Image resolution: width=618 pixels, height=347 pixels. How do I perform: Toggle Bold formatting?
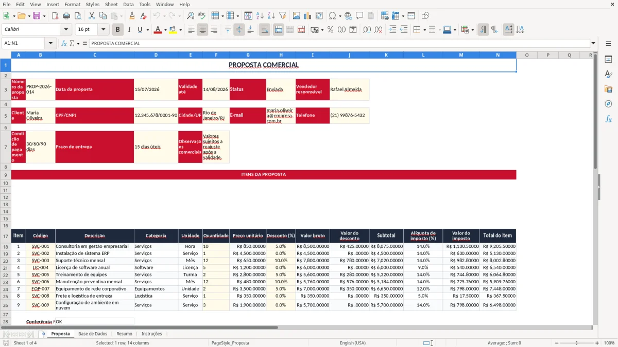coord(118,30)
